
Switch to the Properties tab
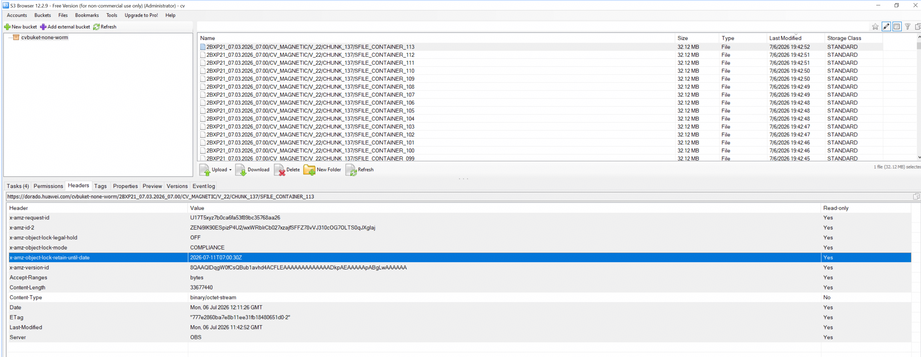(125, 186)
